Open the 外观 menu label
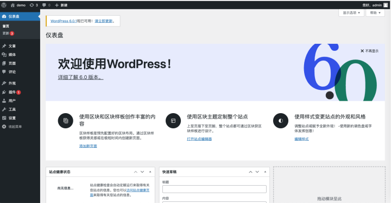Viewport: 391px width, 203px height. click(x=12, y=83)
